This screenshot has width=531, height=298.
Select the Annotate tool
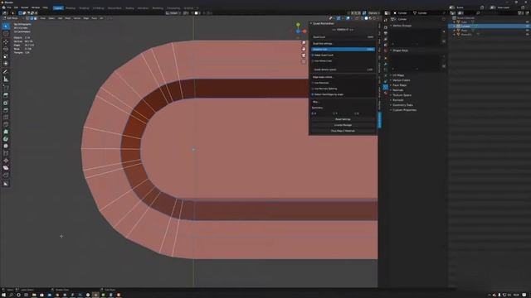pos(6,72)
